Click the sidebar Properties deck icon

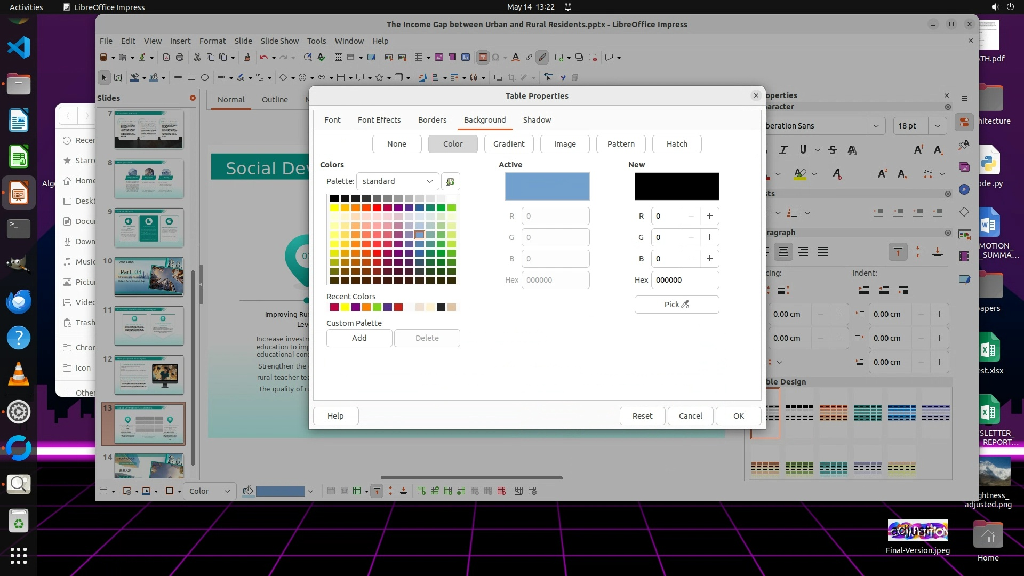(964, 122)
